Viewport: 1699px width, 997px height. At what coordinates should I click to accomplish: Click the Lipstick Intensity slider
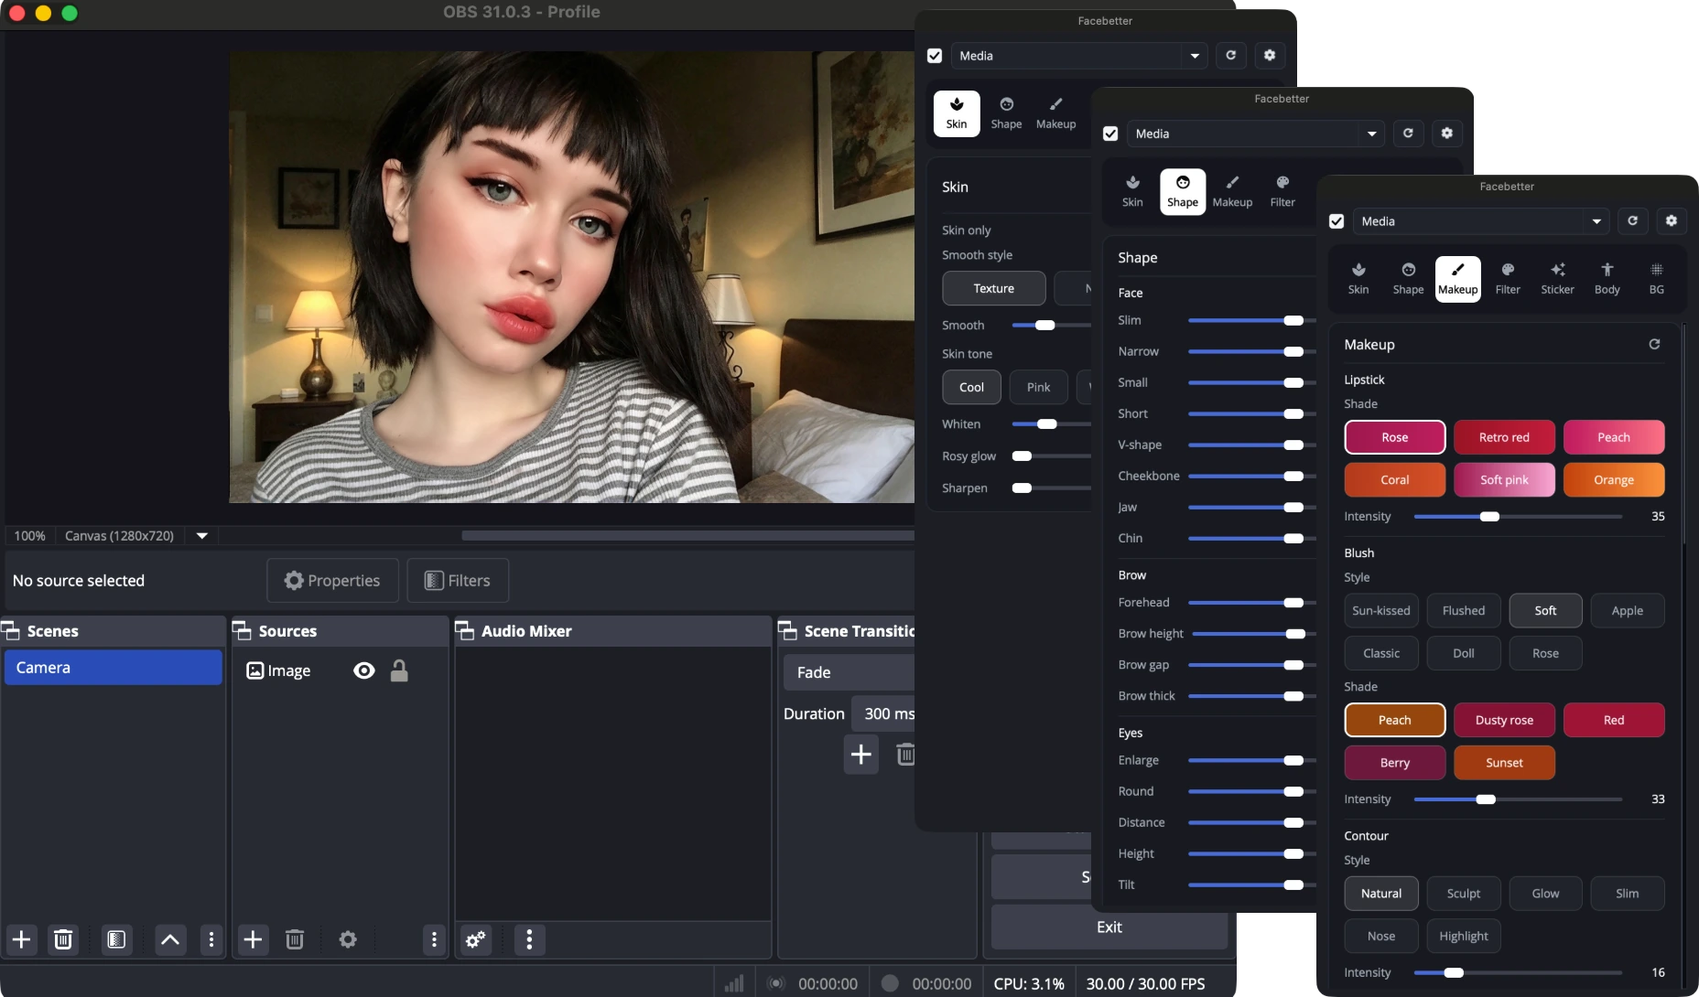pyautogui.click(x=1518, y=517)
